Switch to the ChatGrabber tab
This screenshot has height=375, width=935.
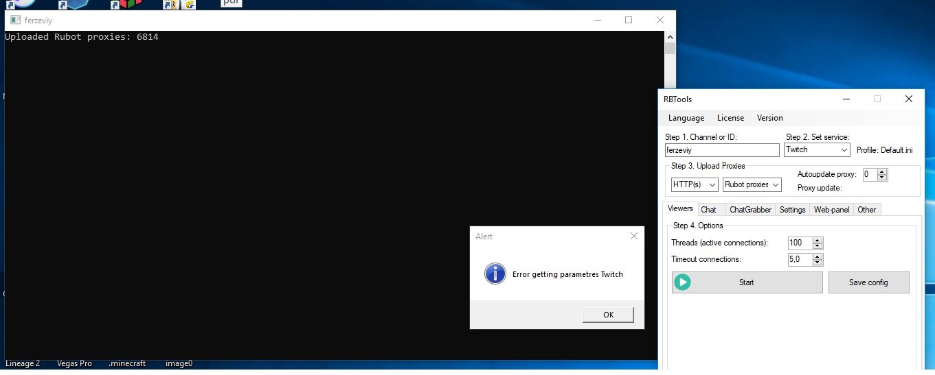[750, 210]
